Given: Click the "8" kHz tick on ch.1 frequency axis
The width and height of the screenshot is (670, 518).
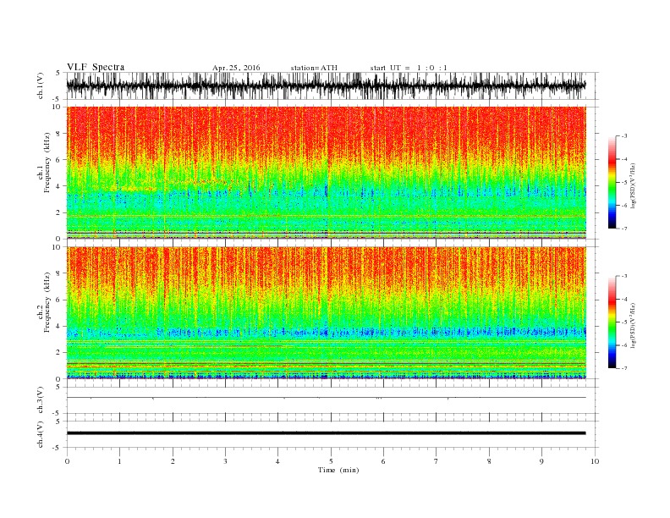Looking at the screenshot, I should (x=59, y=134).
